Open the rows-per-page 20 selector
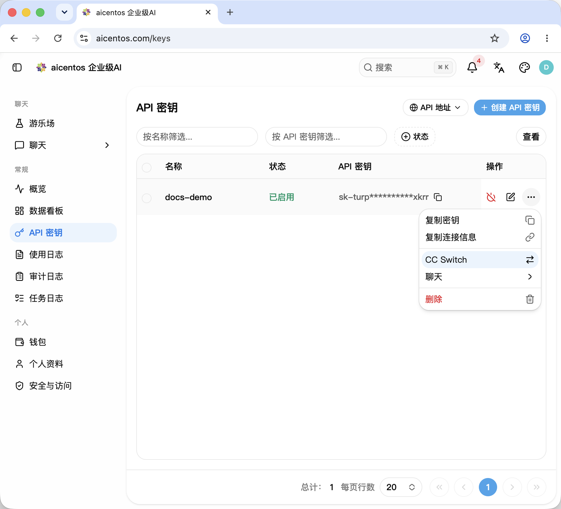The width and height of the screenshot is (561, 509). (401, 487)
